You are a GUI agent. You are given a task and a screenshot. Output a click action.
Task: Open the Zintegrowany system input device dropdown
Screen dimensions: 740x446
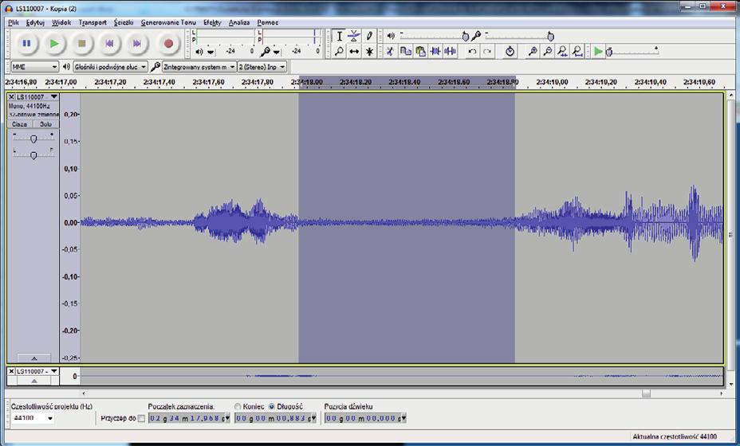[x=199, y=67]
